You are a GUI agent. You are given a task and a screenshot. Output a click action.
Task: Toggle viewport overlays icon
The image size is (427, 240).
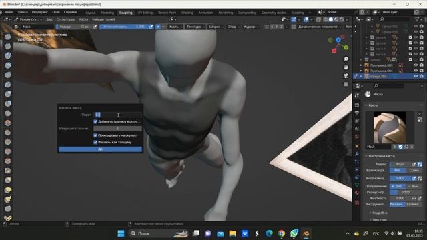(x=306, y=19)
